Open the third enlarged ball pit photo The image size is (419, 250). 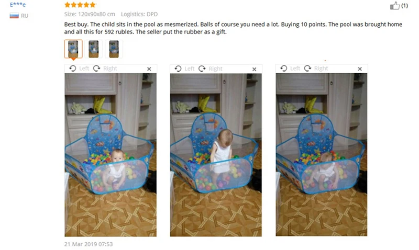coord(322,154)
